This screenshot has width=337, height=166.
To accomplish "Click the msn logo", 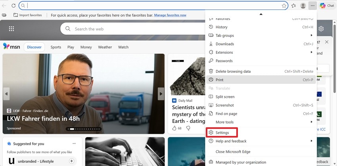I will click(x=11, y=46).
